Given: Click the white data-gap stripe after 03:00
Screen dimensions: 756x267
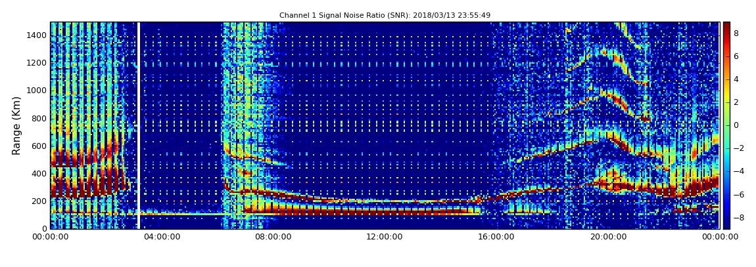Looking at the screenshot, I should click(x=138, y=125).
